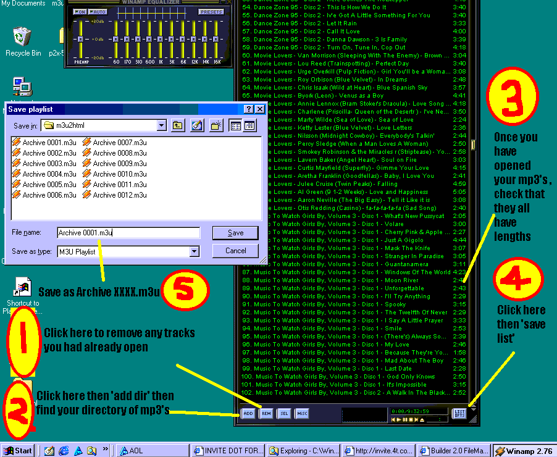The width and height of the screenshot is (557, 457).
Task: Switch to Details view in Save dialog
Action: 249,125
